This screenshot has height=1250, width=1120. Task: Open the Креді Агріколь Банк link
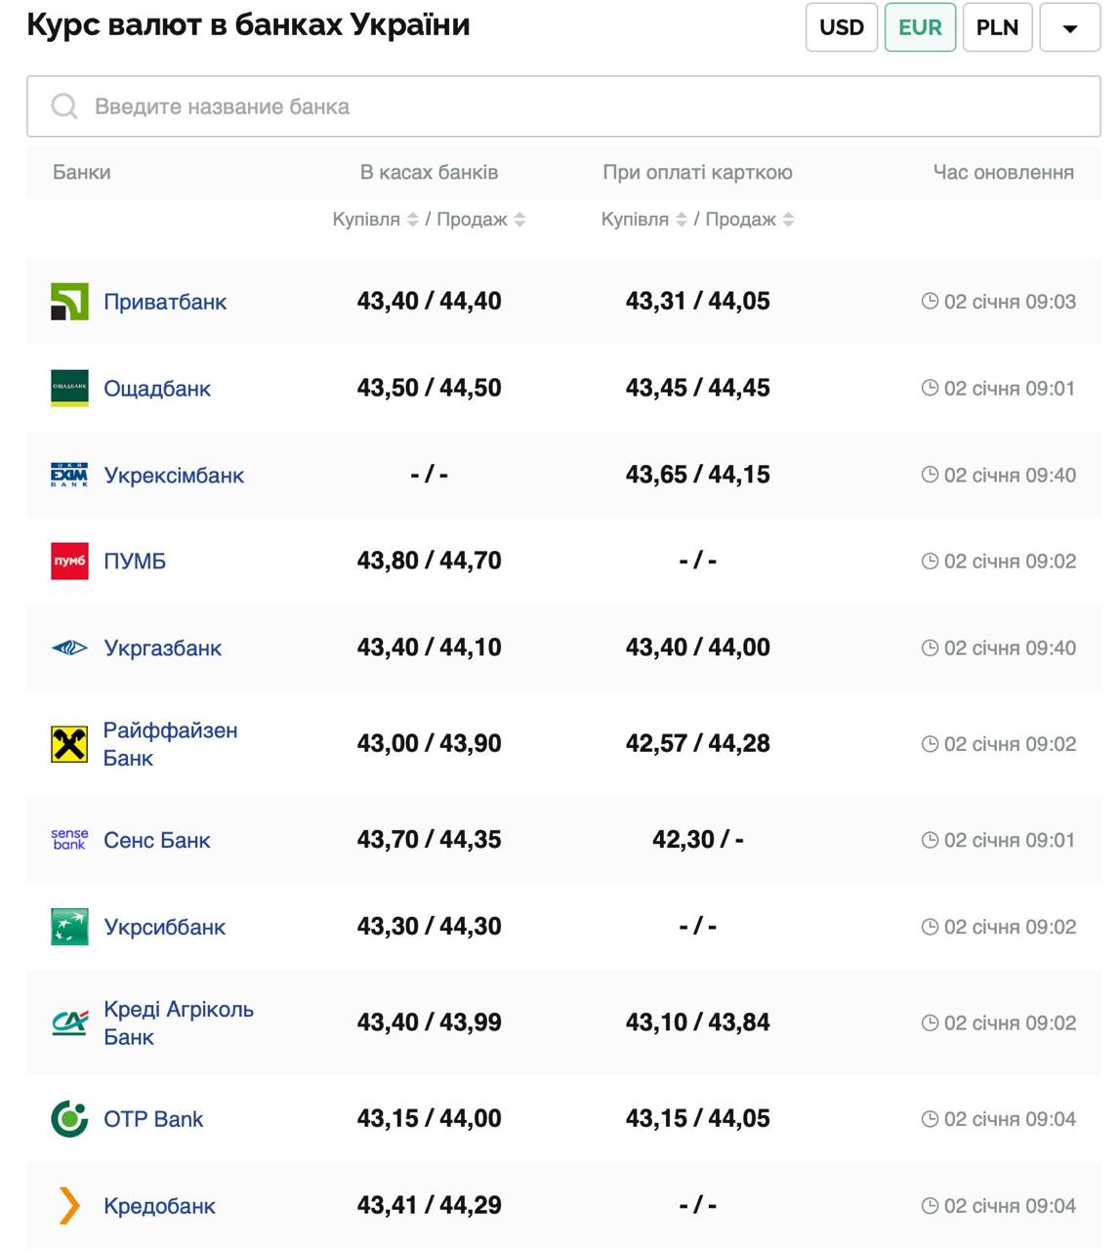coord(178,1022)
